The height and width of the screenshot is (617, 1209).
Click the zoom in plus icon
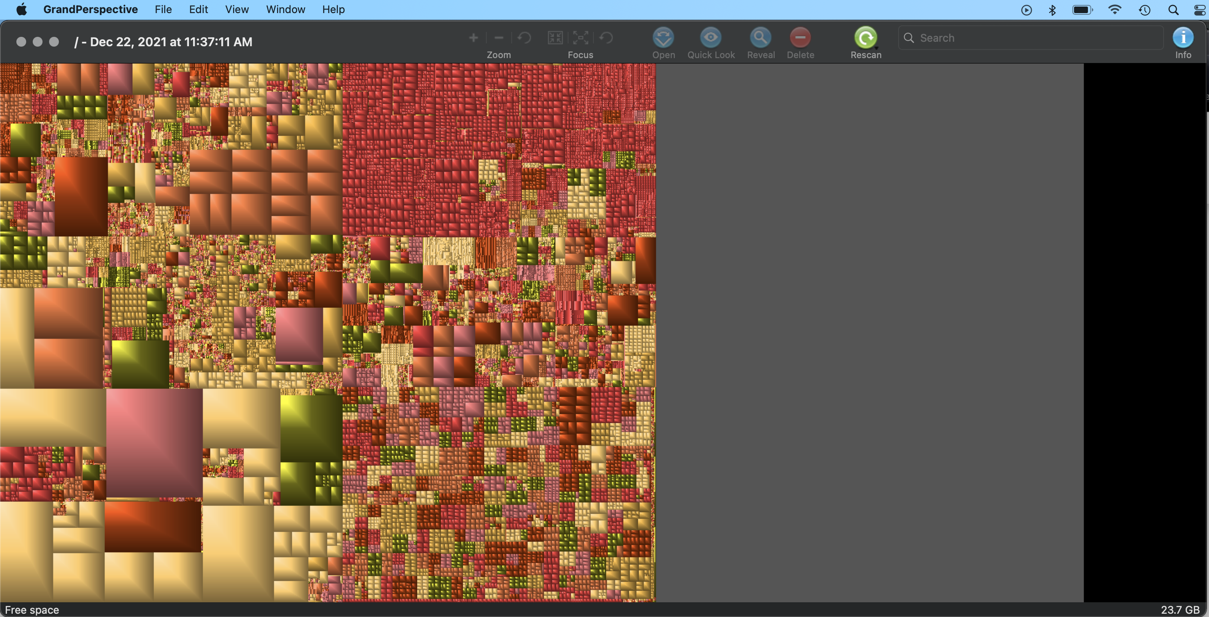pos(474,38)
